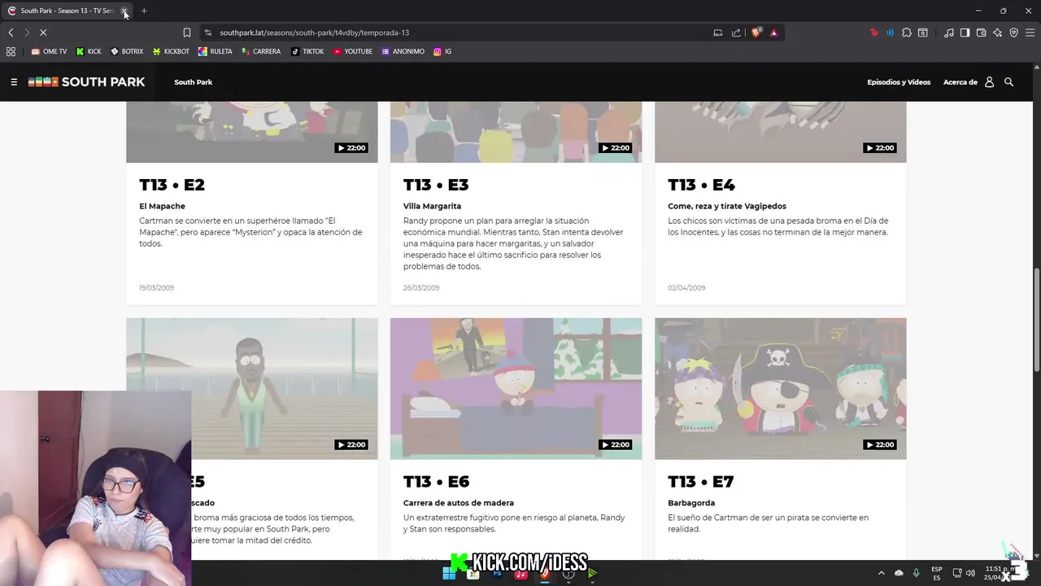
Task: Open Episodios y Videos menu
Action: coord(899,82)
